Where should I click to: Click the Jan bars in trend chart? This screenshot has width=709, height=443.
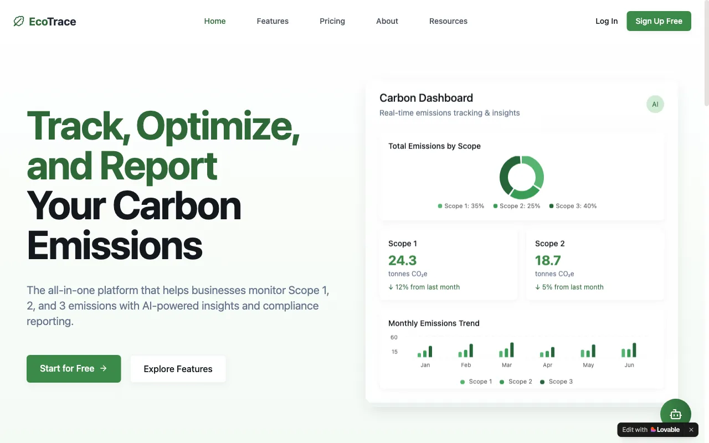(425, 352)
